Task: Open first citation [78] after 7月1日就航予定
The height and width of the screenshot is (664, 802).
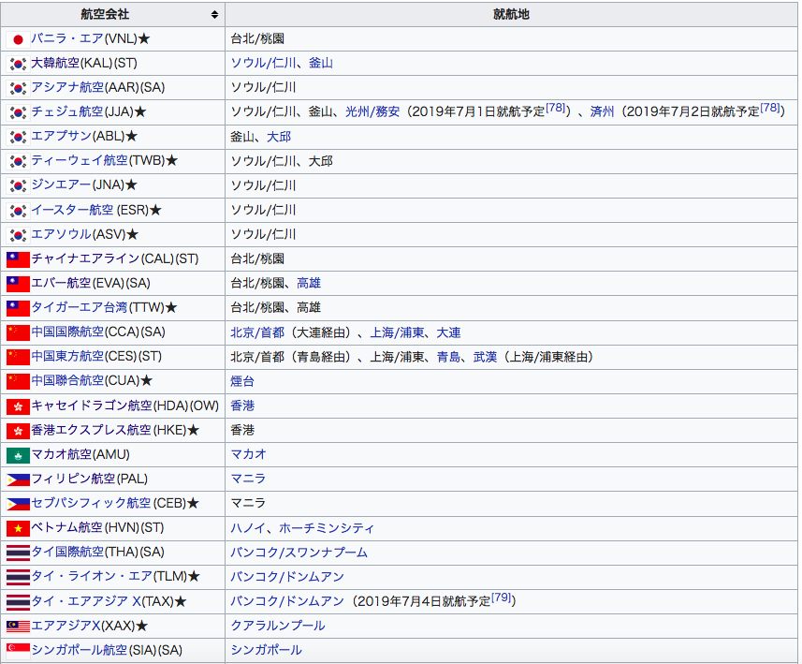Action: 556,108
